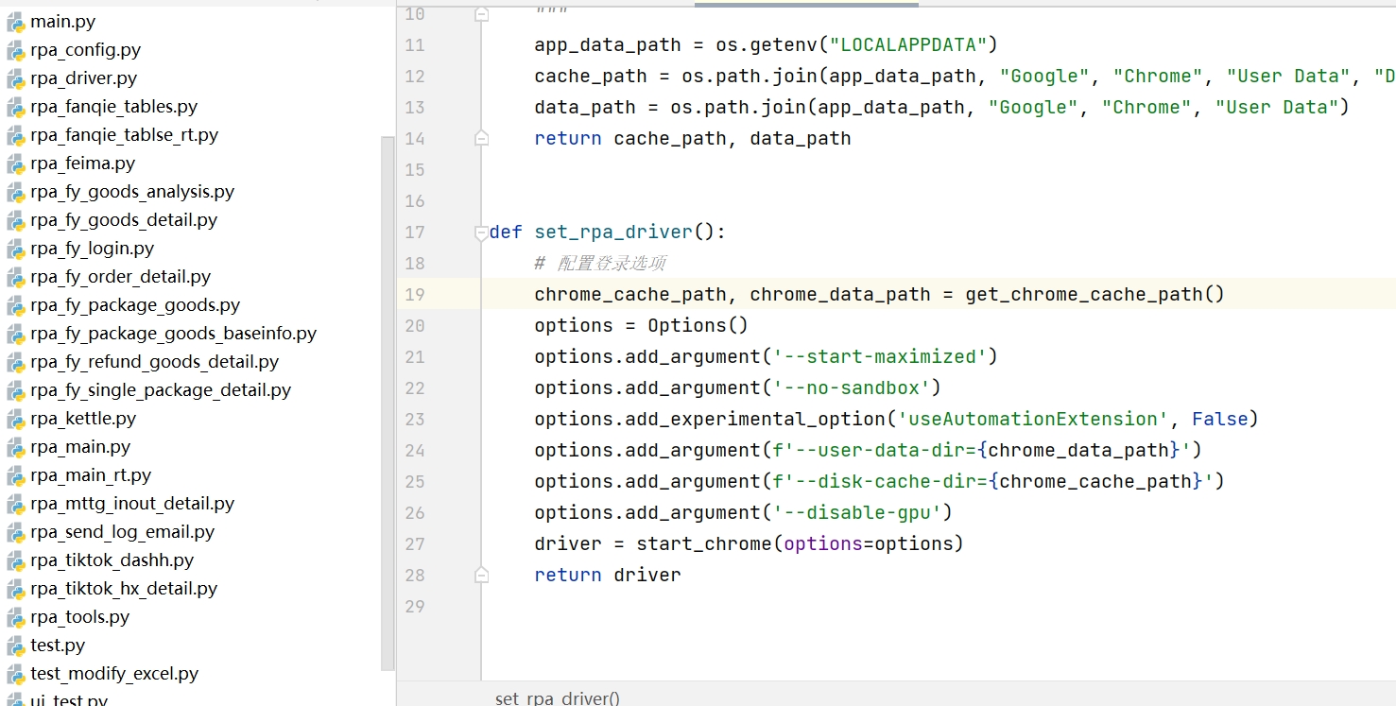This screenshot has width=1396, height=706.
Task: Open rpa_main_rt.py file
Action: point(91,474)
